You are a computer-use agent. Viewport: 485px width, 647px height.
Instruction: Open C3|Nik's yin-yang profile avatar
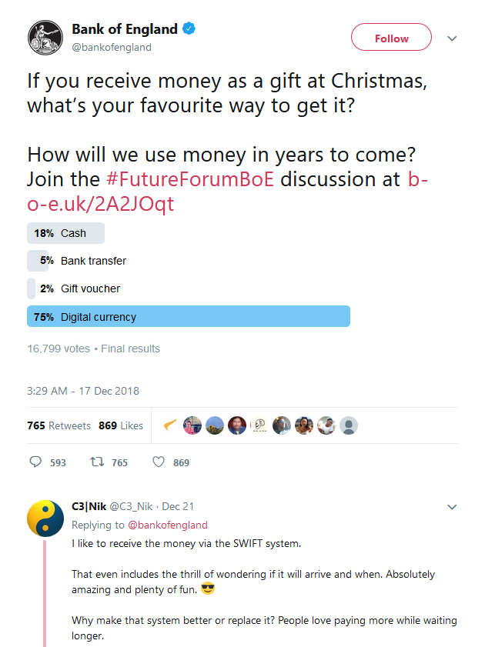pos(45,519)
